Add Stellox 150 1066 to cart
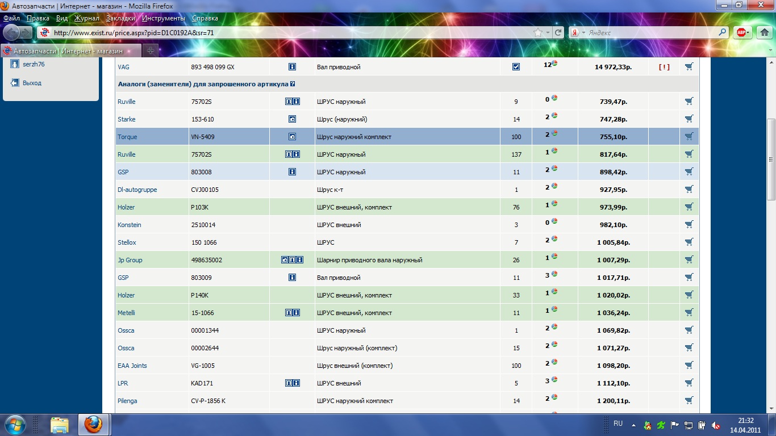 point(689,242)
